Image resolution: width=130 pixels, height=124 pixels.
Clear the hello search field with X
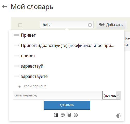coord(90,25)
